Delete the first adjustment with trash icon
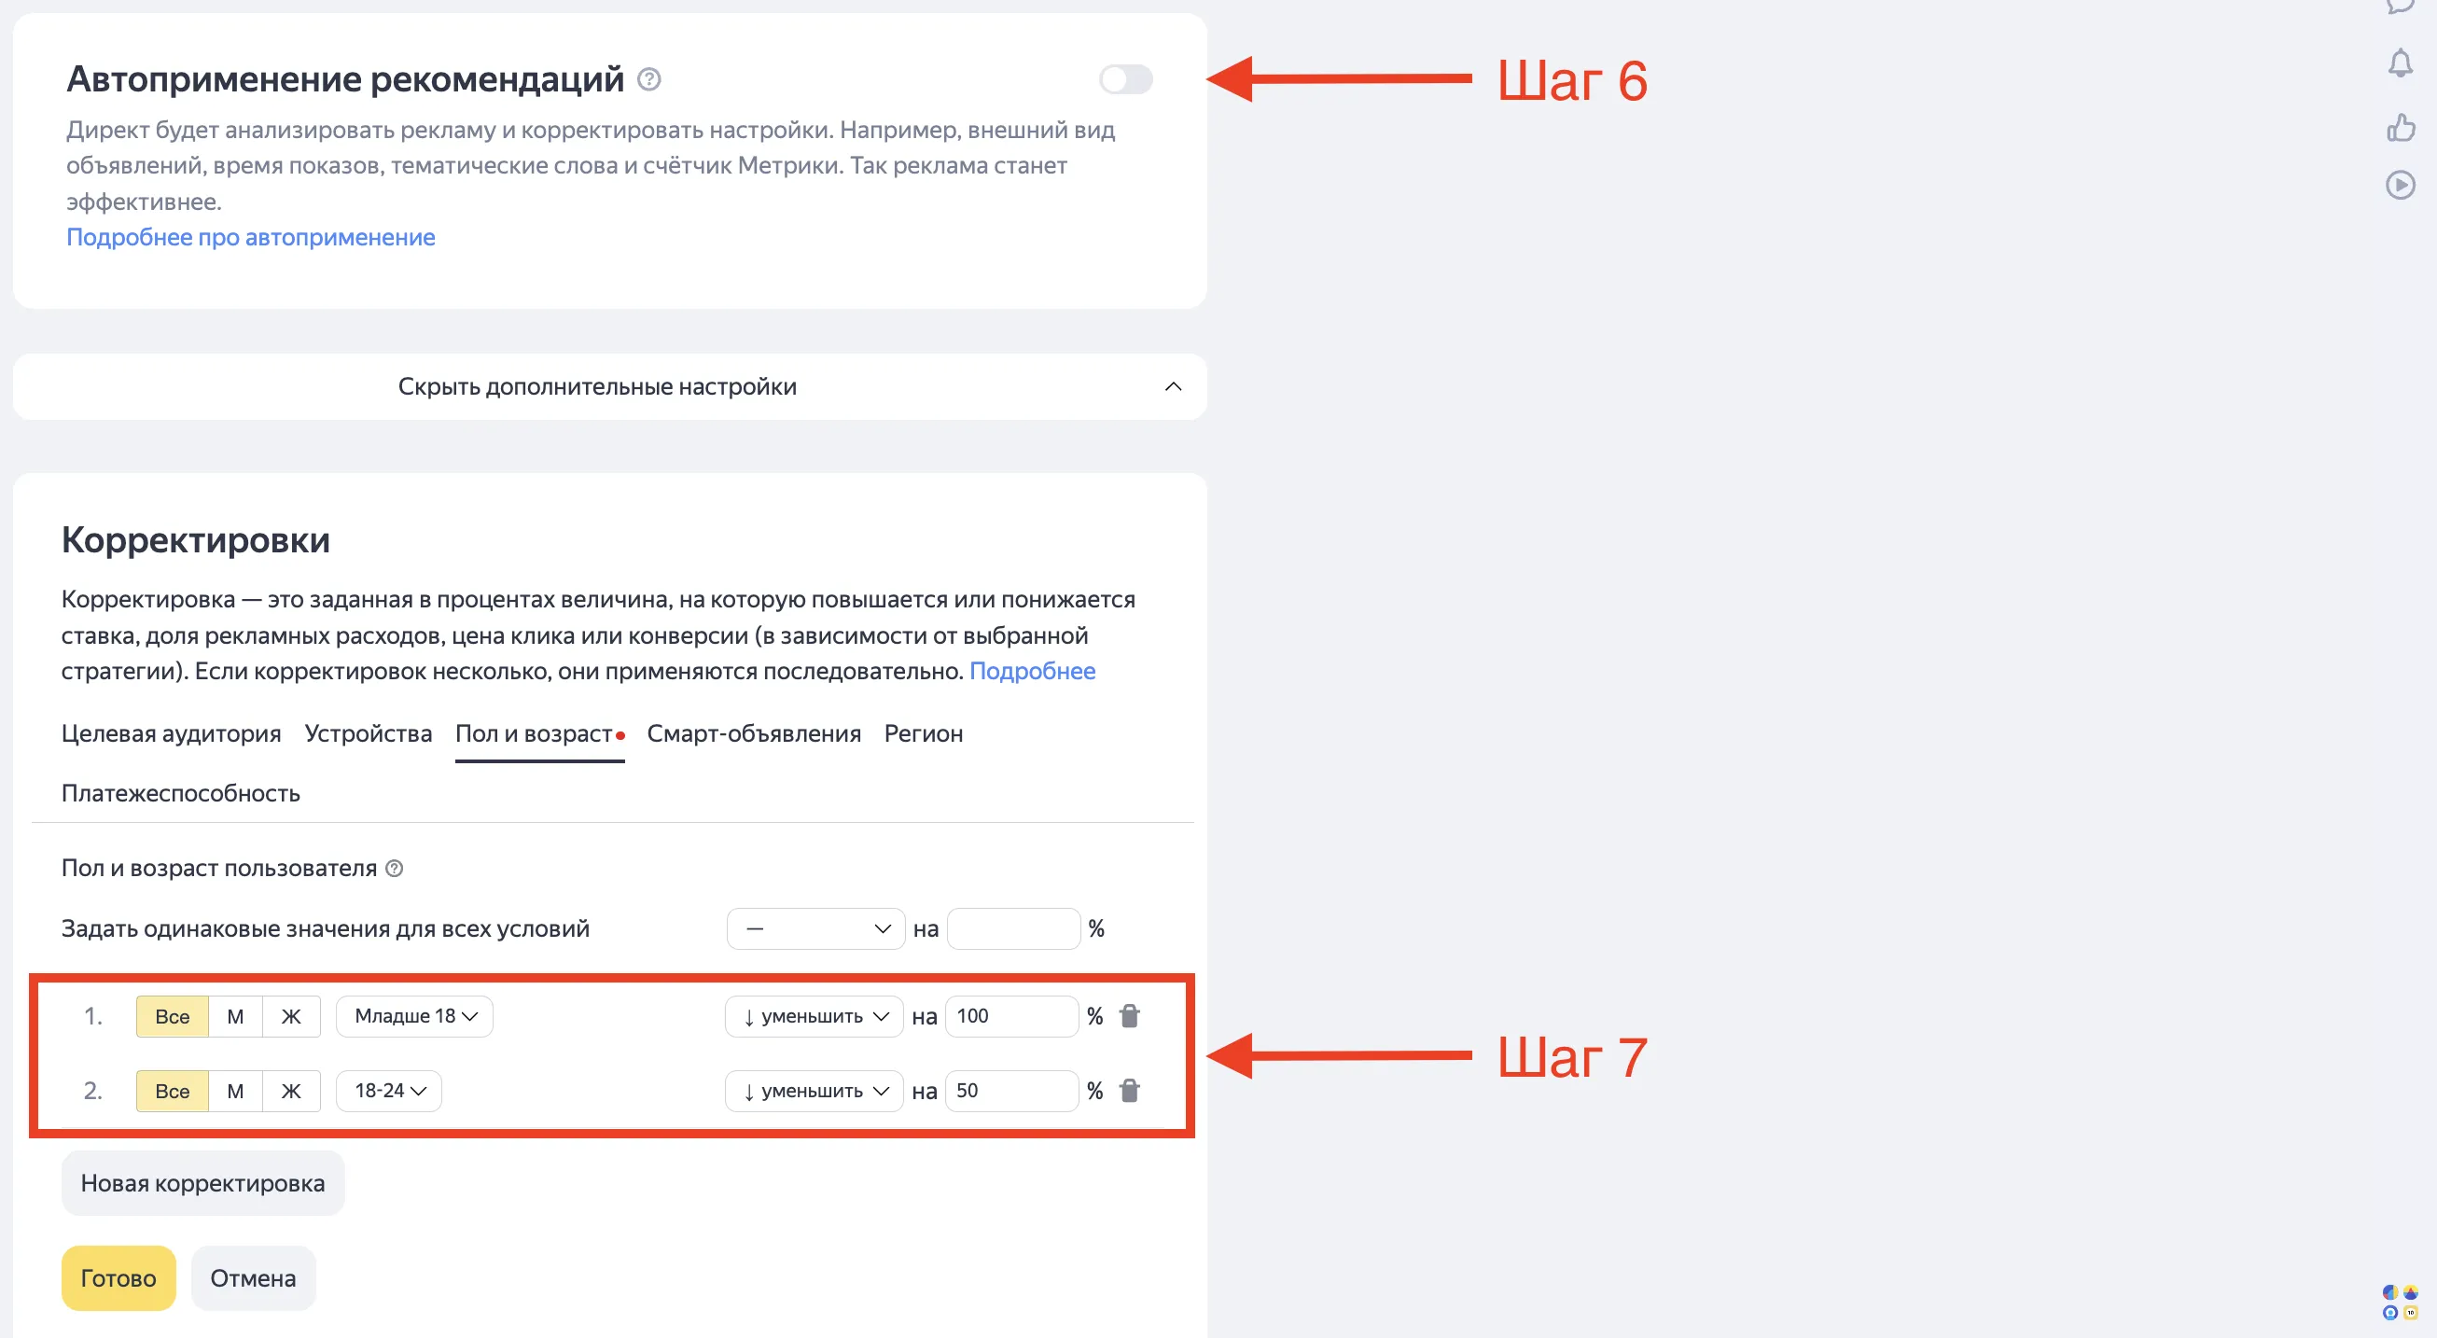 coord(1130,1016)
